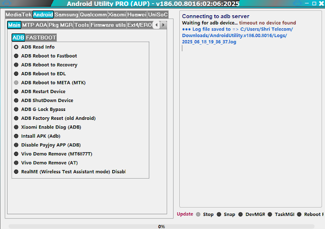Open TaskMGI task manager
This screenshot has height=229, width=325.
(281, 214)
